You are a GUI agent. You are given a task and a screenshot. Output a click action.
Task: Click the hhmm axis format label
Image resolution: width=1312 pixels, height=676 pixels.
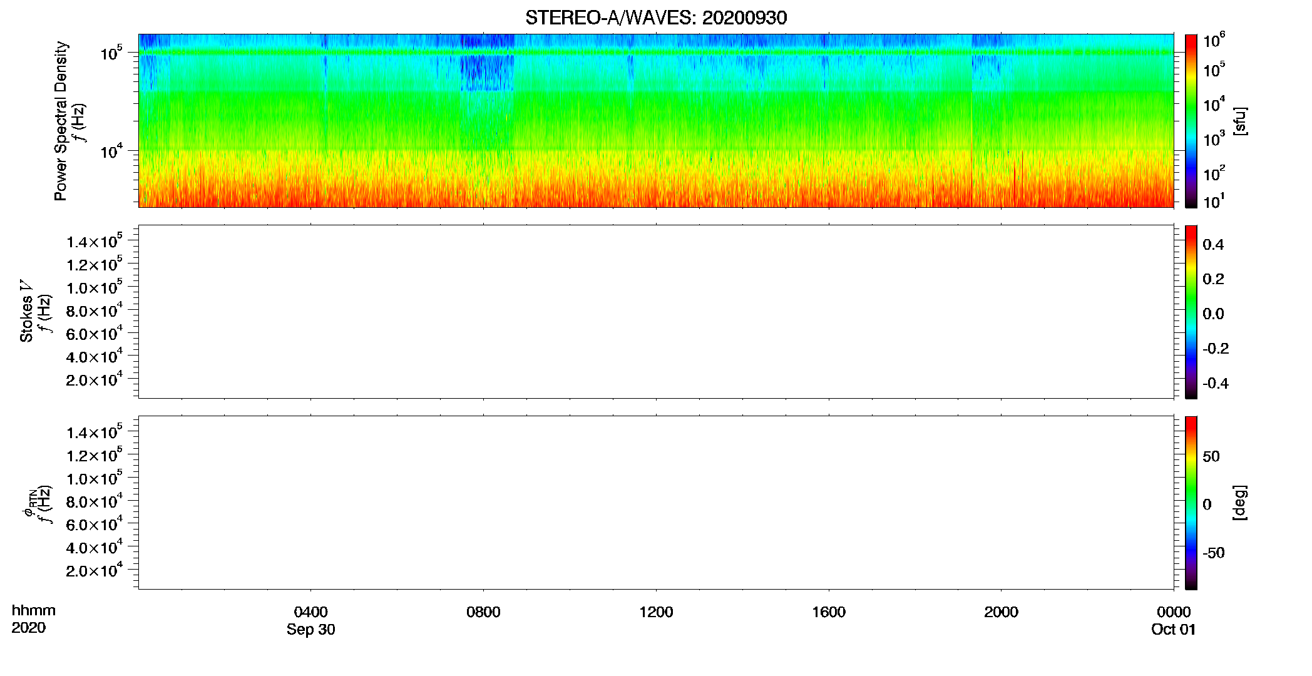[33, 611]
